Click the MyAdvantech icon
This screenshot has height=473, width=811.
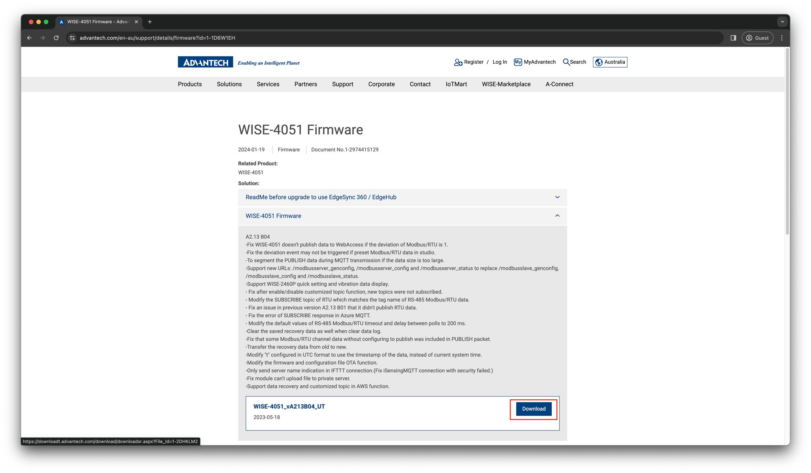coord(518,62)
